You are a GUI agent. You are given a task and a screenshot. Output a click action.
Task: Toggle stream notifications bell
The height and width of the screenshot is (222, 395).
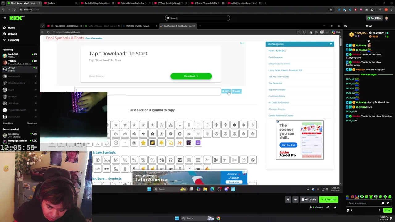(x=288, y=199)
